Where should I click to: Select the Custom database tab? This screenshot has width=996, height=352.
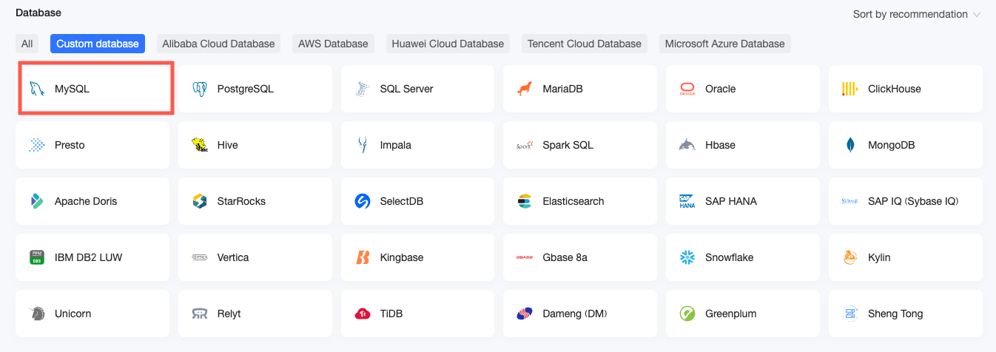tap(98, 44)
